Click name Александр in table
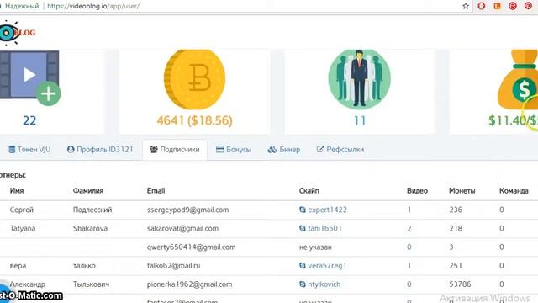 click(28, 284)
